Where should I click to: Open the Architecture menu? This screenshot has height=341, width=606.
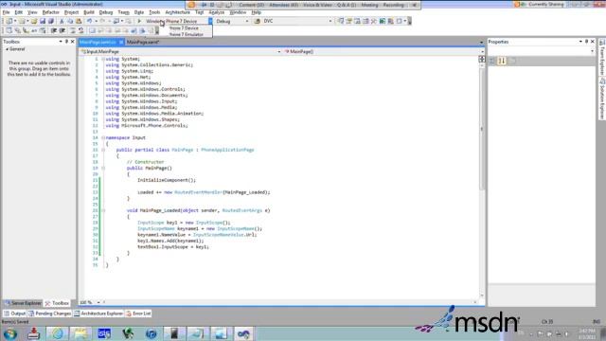click(x=177, y=12)
